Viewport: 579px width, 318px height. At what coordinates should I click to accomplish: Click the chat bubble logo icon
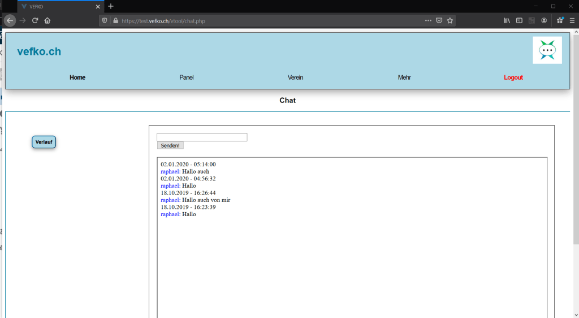click(547, 50)
